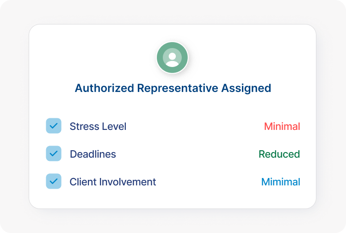Click the person silhouette inside the avatar
The width and height of the screenshot is (346, 233).
coord(173,59)
